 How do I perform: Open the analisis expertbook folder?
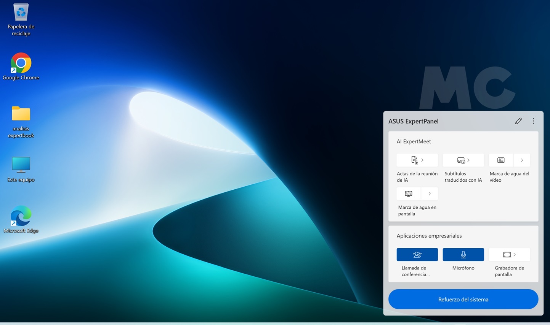click(21, 114)
